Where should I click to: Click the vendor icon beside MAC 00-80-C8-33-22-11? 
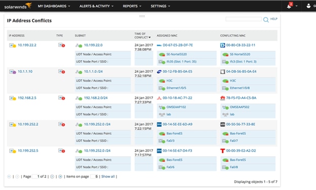pyautogui.click(x=222, y=45)
